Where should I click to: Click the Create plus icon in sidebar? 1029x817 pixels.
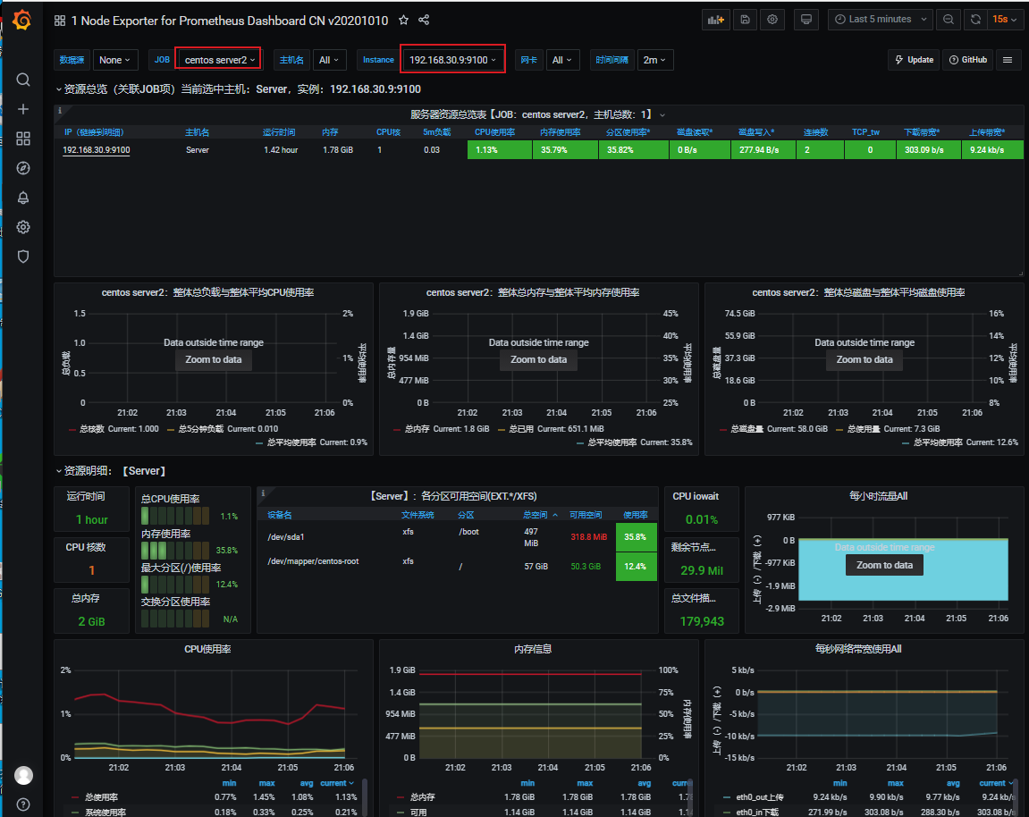point(23,109)
